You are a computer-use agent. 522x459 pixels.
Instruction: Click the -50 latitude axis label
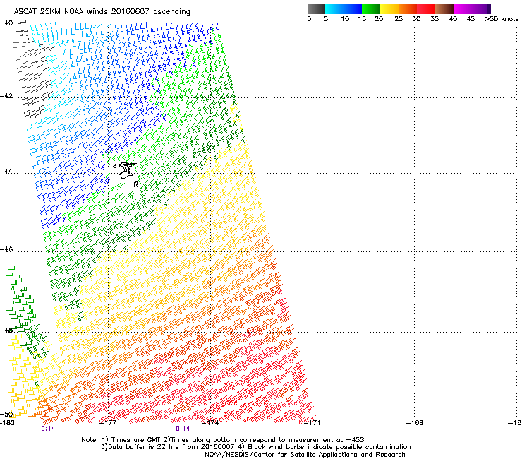coord(6,415)
